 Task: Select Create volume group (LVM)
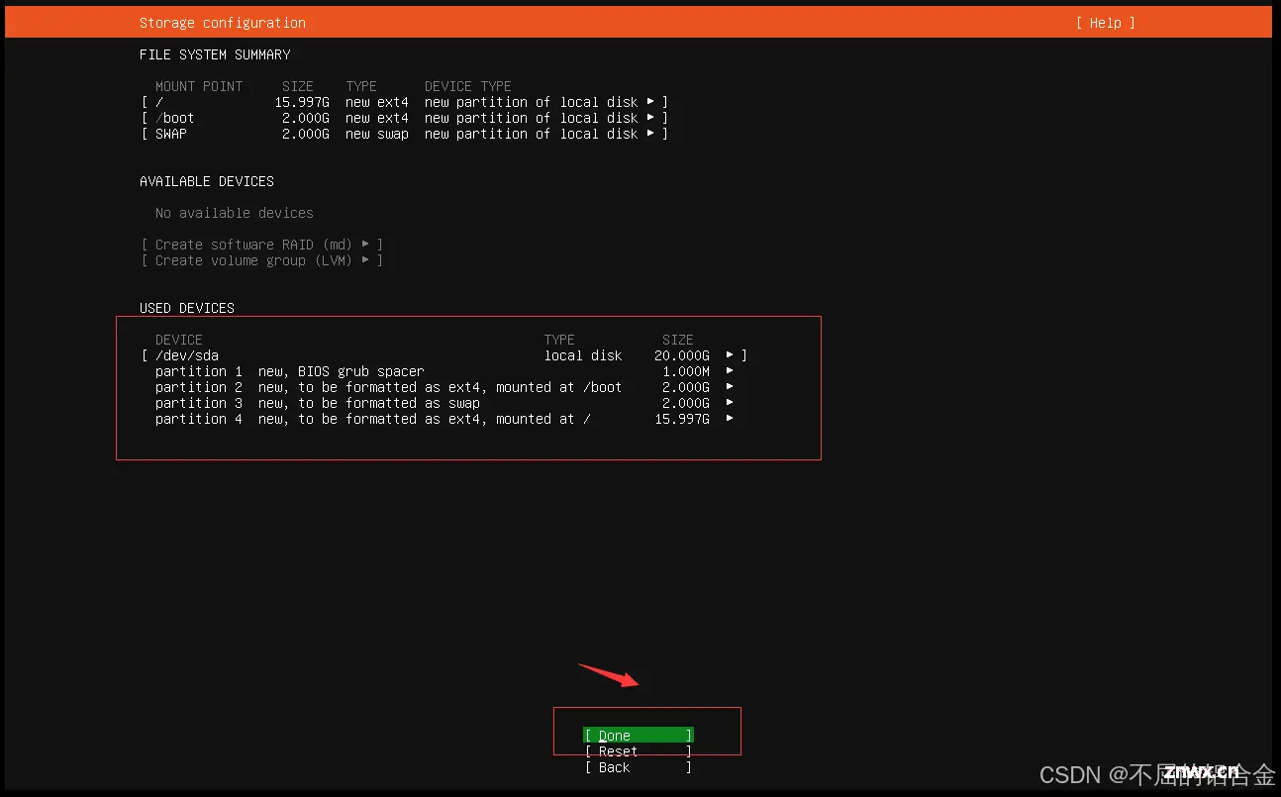pyautogui.click(x=262, y=260)
